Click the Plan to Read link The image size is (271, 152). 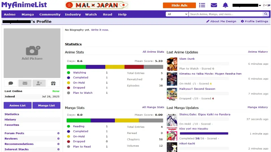tap(82, 146)
